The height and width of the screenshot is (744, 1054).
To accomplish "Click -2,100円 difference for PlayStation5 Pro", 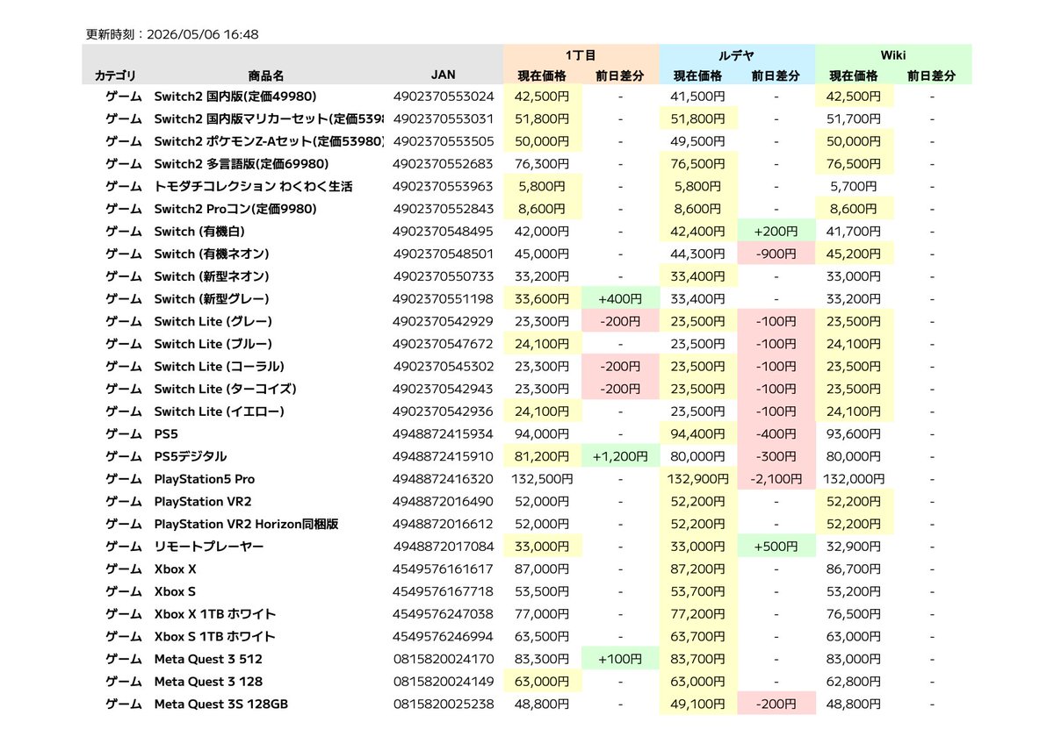I will click(x=776, y=479).
